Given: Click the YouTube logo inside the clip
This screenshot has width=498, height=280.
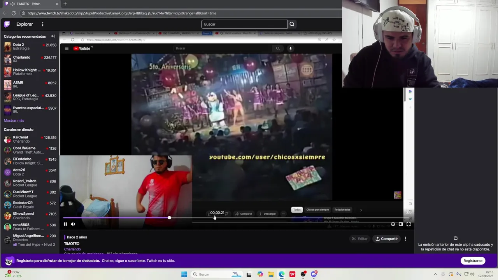Looking at the screenshot, I should click(x=82, y=48).
